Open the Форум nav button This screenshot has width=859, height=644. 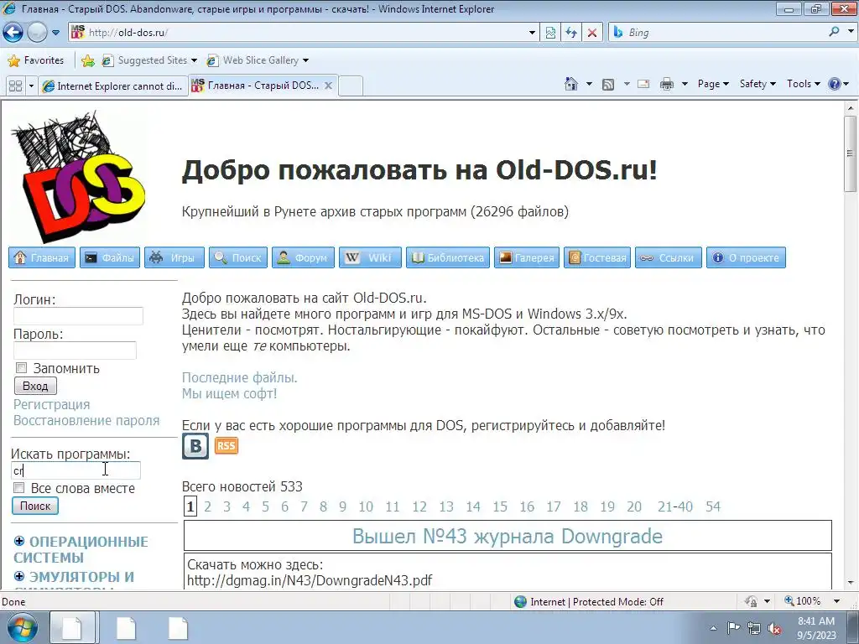[303, 258]
